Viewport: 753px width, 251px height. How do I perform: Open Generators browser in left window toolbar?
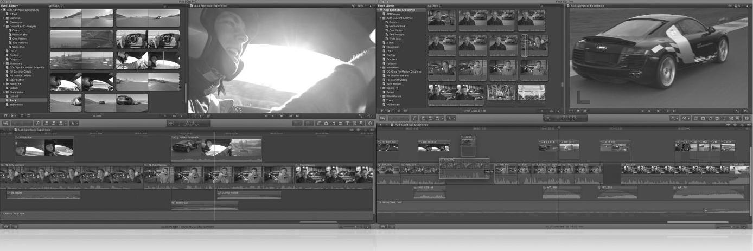[354, 123]
